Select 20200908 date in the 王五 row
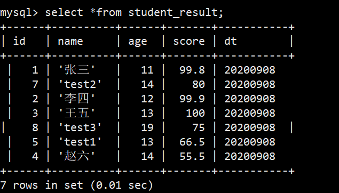339x193 pixels. click(x=250, y=113)
